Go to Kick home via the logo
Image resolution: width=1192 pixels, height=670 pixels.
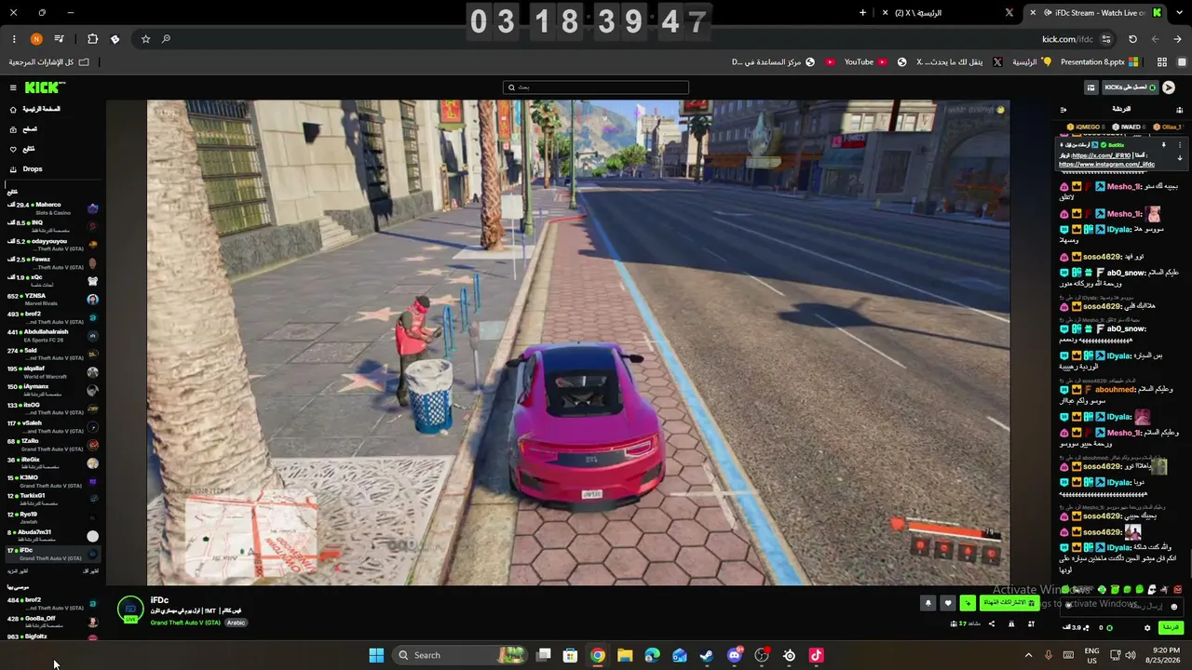click(x=45, y=87)
